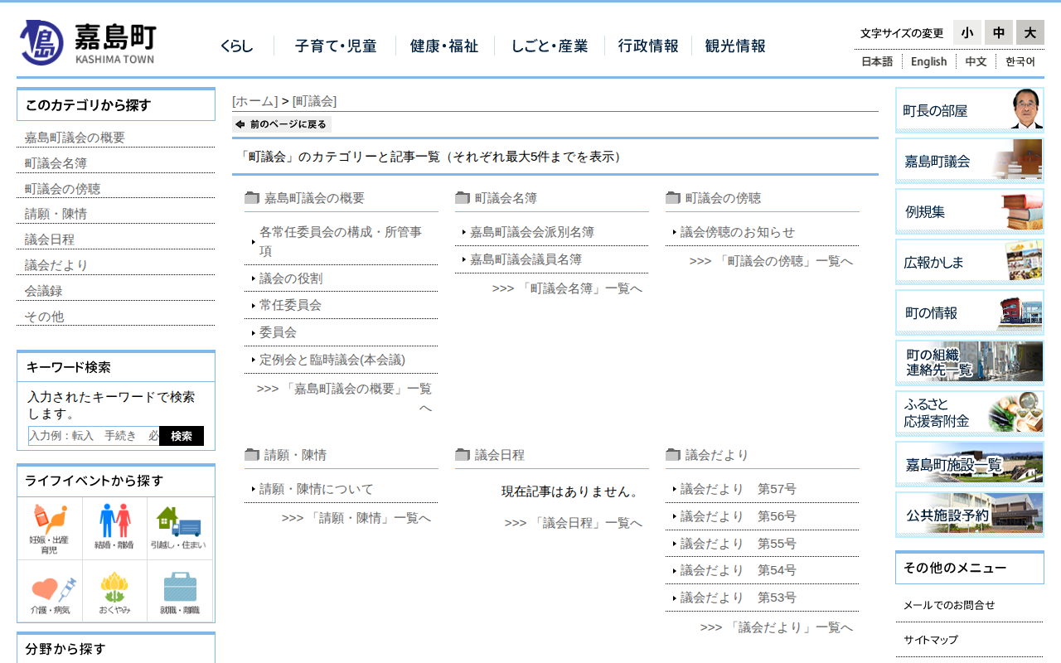This screenshot has height=663, width=1061.
Task: Open sidebar link 請願・陳情
Action: 56,214
